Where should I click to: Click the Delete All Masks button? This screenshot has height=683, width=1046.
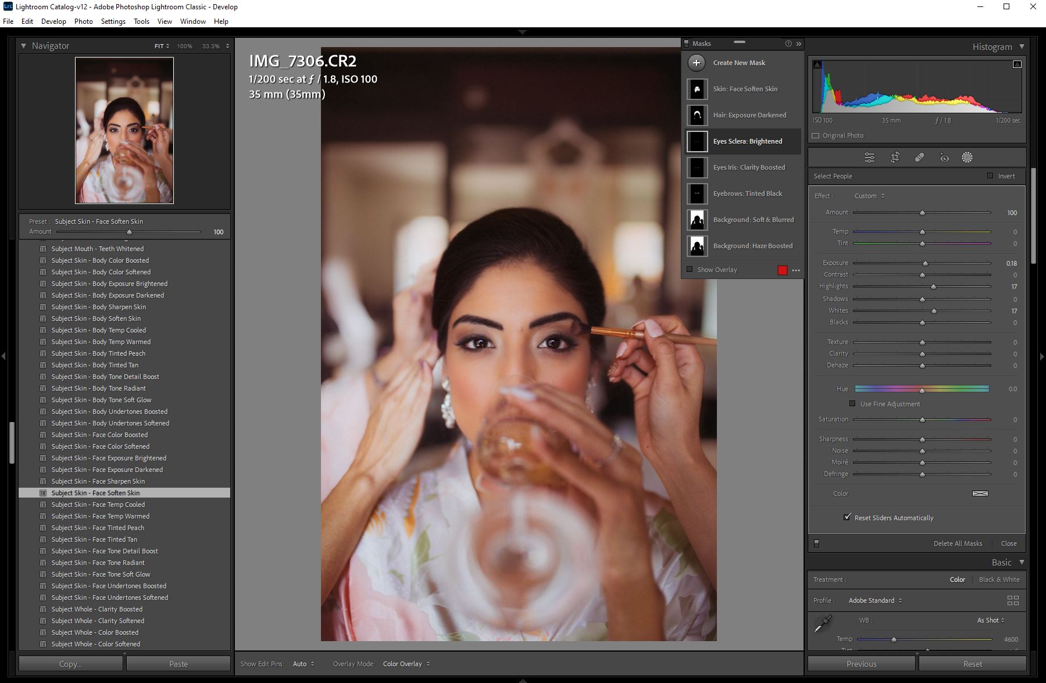click(x=958, y=543)
